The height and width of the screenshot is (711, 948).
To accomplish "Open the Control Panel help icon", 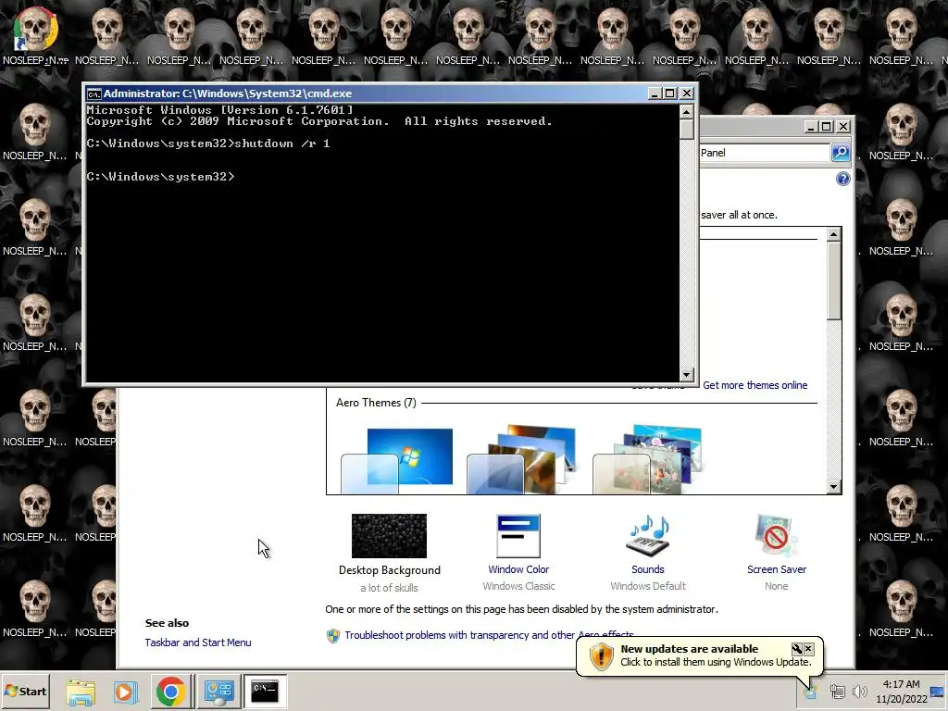I will click(842, 179).
